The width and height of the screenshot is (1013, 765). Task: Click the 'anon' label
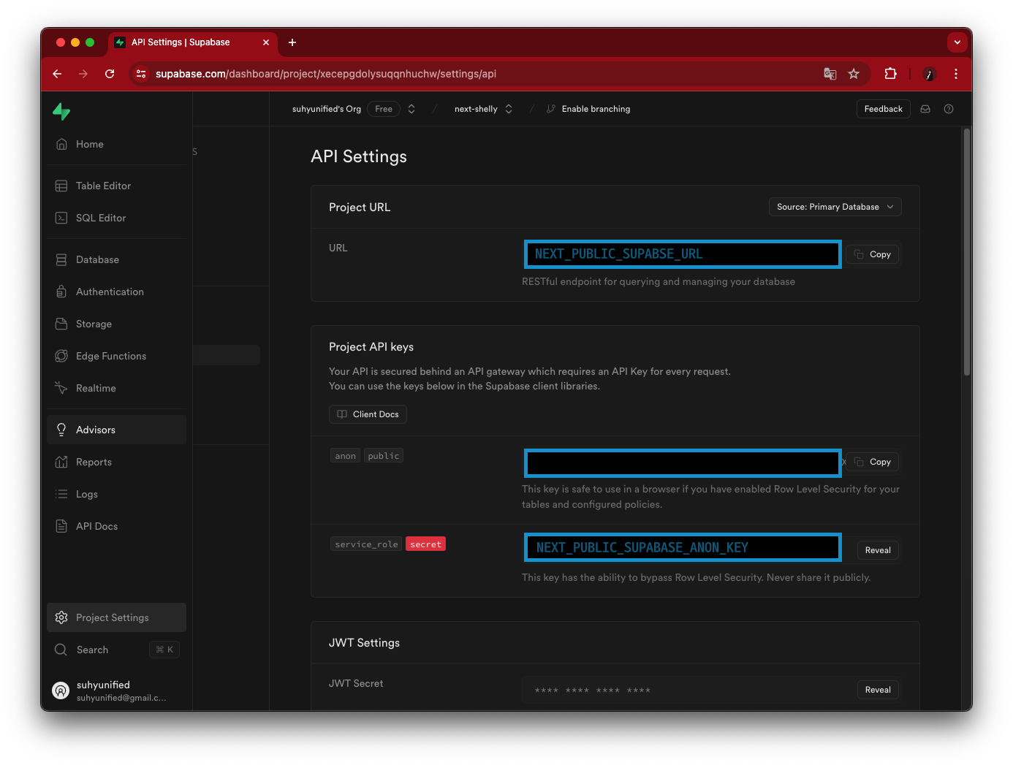[x=346, y=456]
